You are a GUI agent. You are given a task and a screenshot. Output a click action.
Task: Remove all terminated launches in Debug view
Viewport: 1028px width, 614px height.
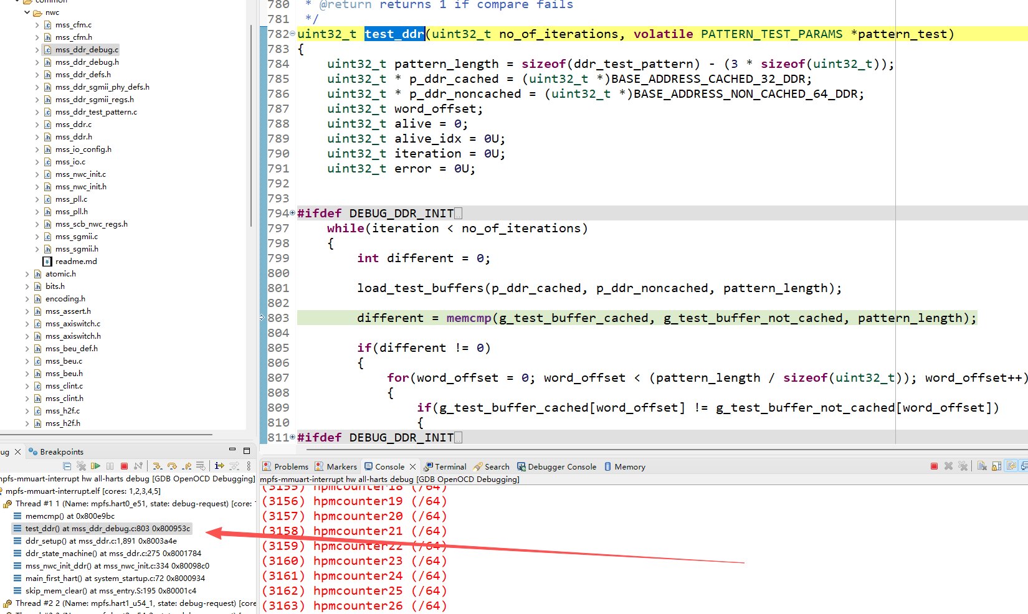(x=81, y=466)
